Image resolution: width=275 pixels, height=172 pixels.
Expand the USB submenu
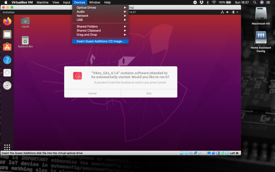pos(100,20)
